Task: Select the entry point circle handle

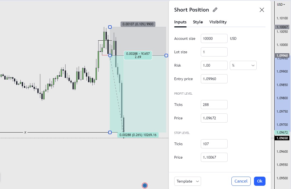Action: click(x=110, y=56)
